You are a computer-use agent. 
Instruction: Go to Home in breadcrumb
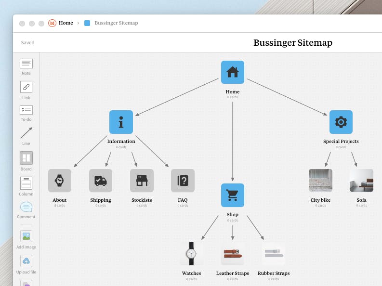click(x=66, y=23)
